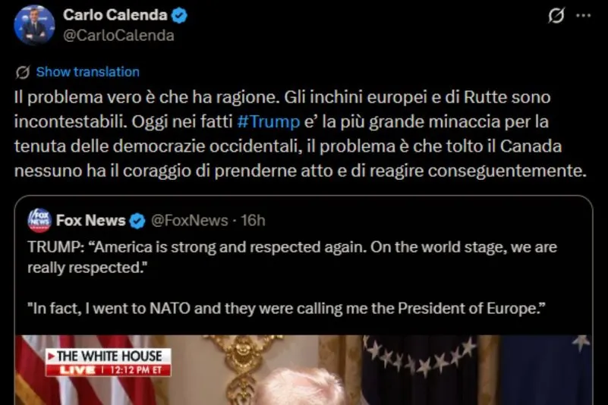Open the Carlo Calenda display name
Viewport: 608px width, 405px height.
click(116, 15)
